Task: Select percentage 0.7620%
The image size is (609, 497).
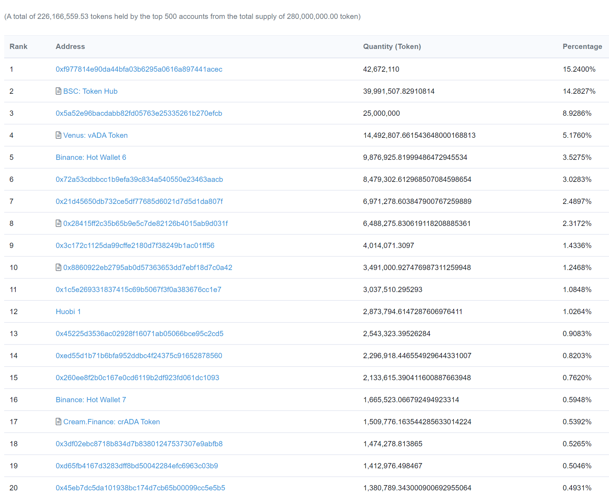Action: pos(577,378)
